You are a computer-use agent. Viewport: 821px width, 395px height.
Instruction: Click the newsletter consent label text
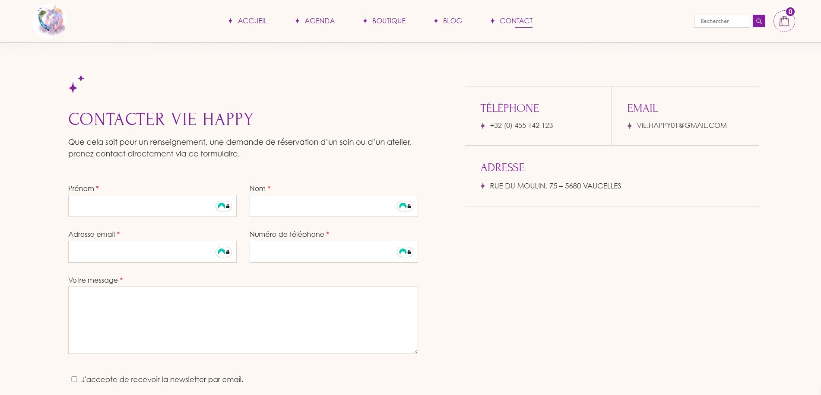[x=162, y=379]
